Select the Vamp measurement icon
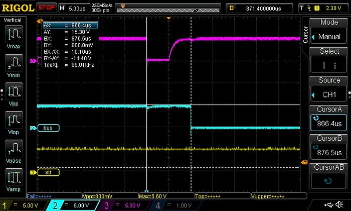351x211 pixels. 14,177
